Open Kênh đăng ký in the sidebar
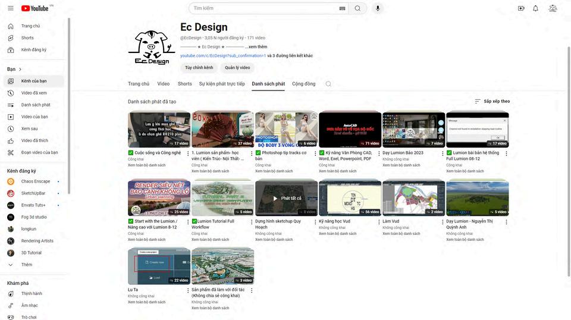Screen dimensions: 571x320 point(34,50)
